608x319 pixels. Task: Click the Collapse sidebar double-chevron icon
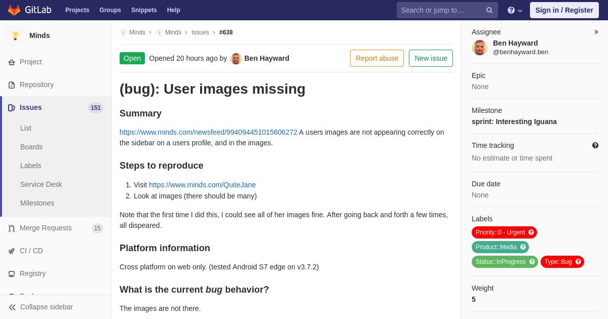pyautogui.click(x=12, y=307)
